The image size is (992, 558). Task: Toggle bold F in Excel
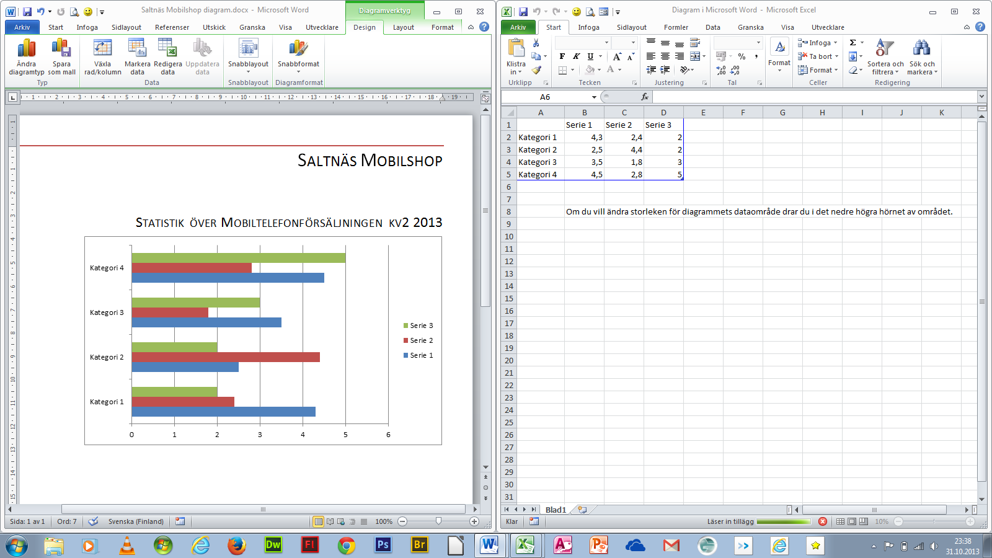tap(562, 56)
